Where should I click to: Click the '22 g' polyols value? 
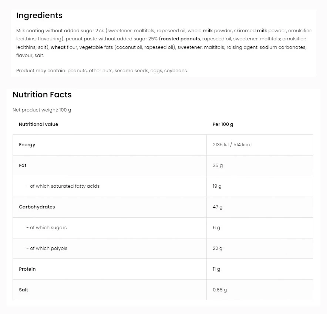tap(218, 248)
